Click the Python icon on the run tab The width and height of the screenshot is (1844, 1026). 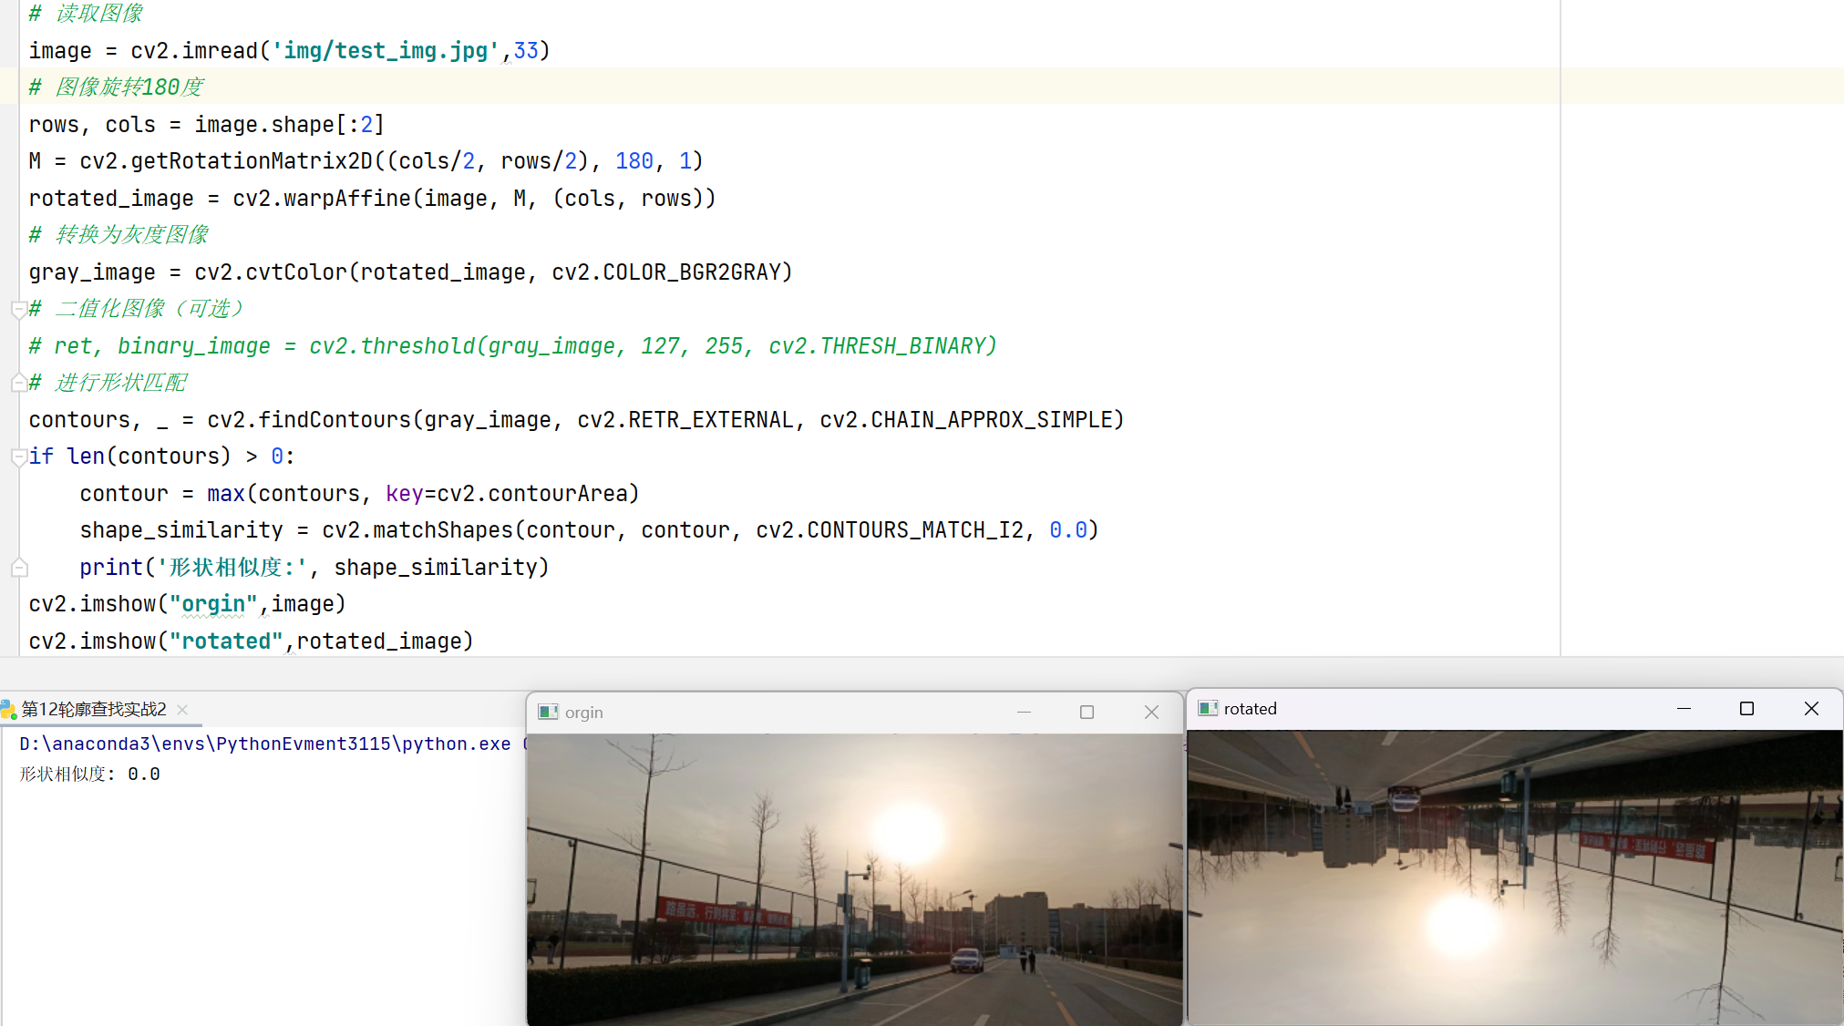coord(8,709)
